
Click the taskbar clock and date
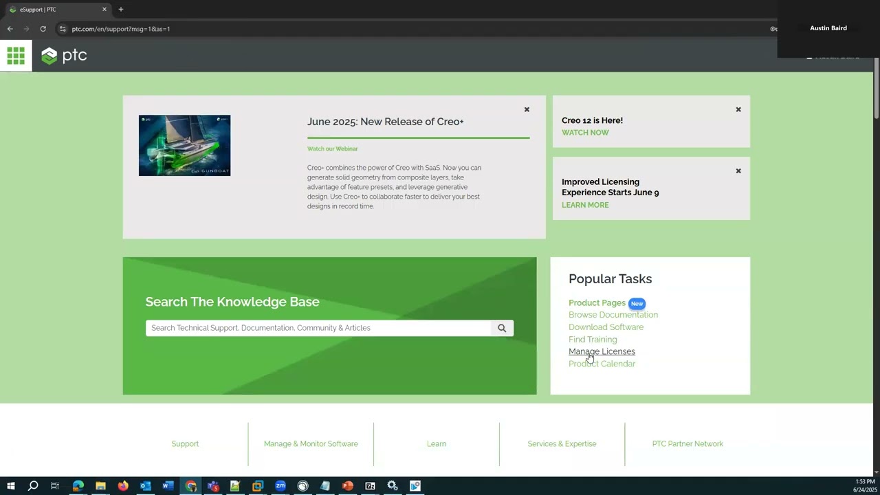[864, 486]
